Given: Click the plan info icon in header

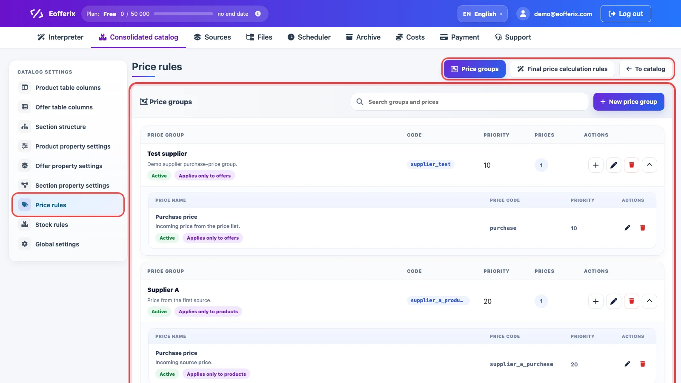Looking at the screenshot, I should (x=258, y=14).
